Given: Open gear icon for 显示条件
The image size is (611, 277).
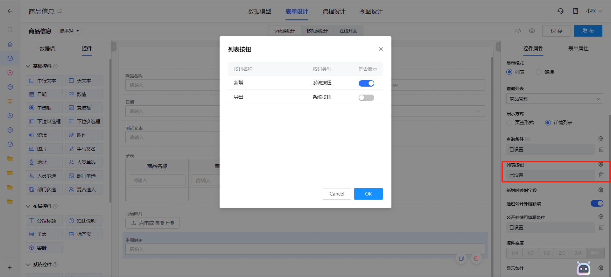Looking at the screenshot, I should pyautogui.click(x=601, y=268).
